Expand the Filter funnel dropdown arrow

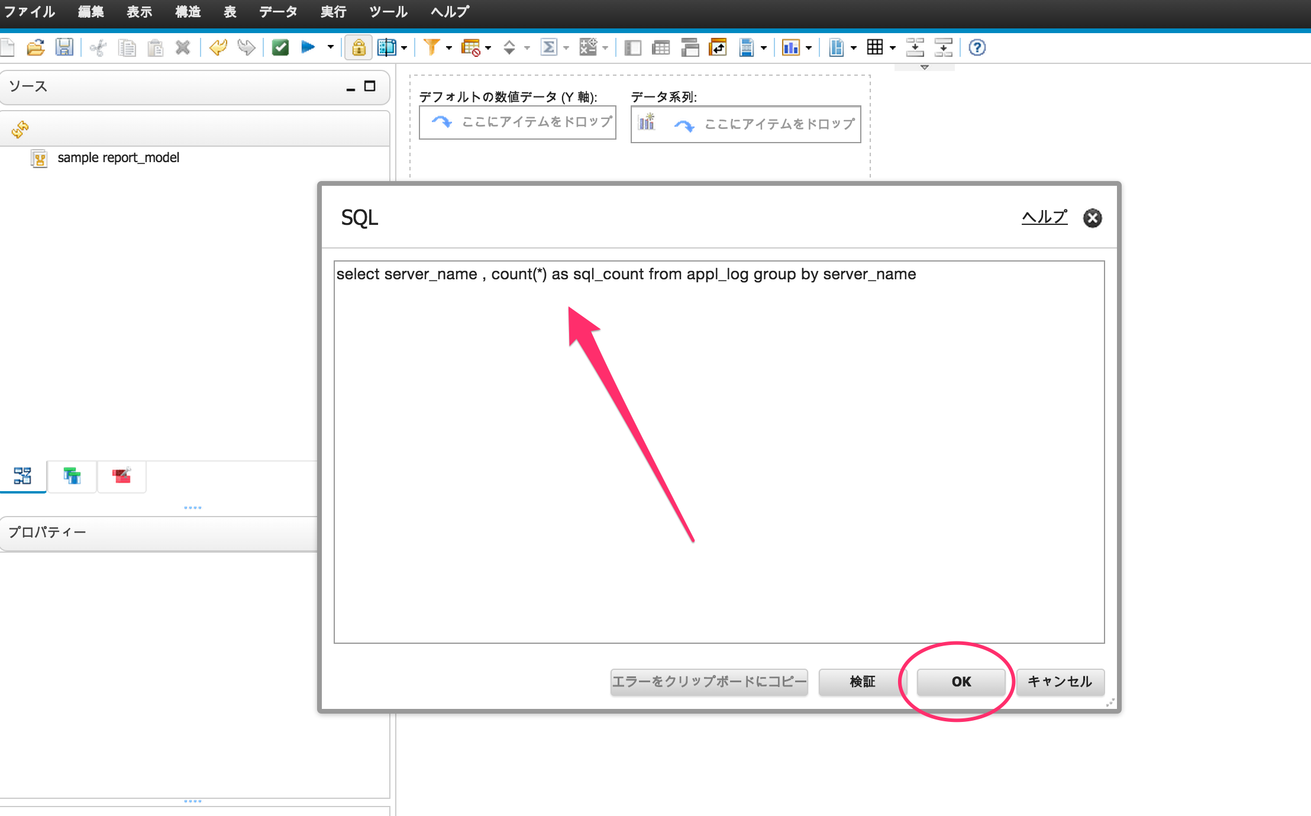(x=449, y=48)
